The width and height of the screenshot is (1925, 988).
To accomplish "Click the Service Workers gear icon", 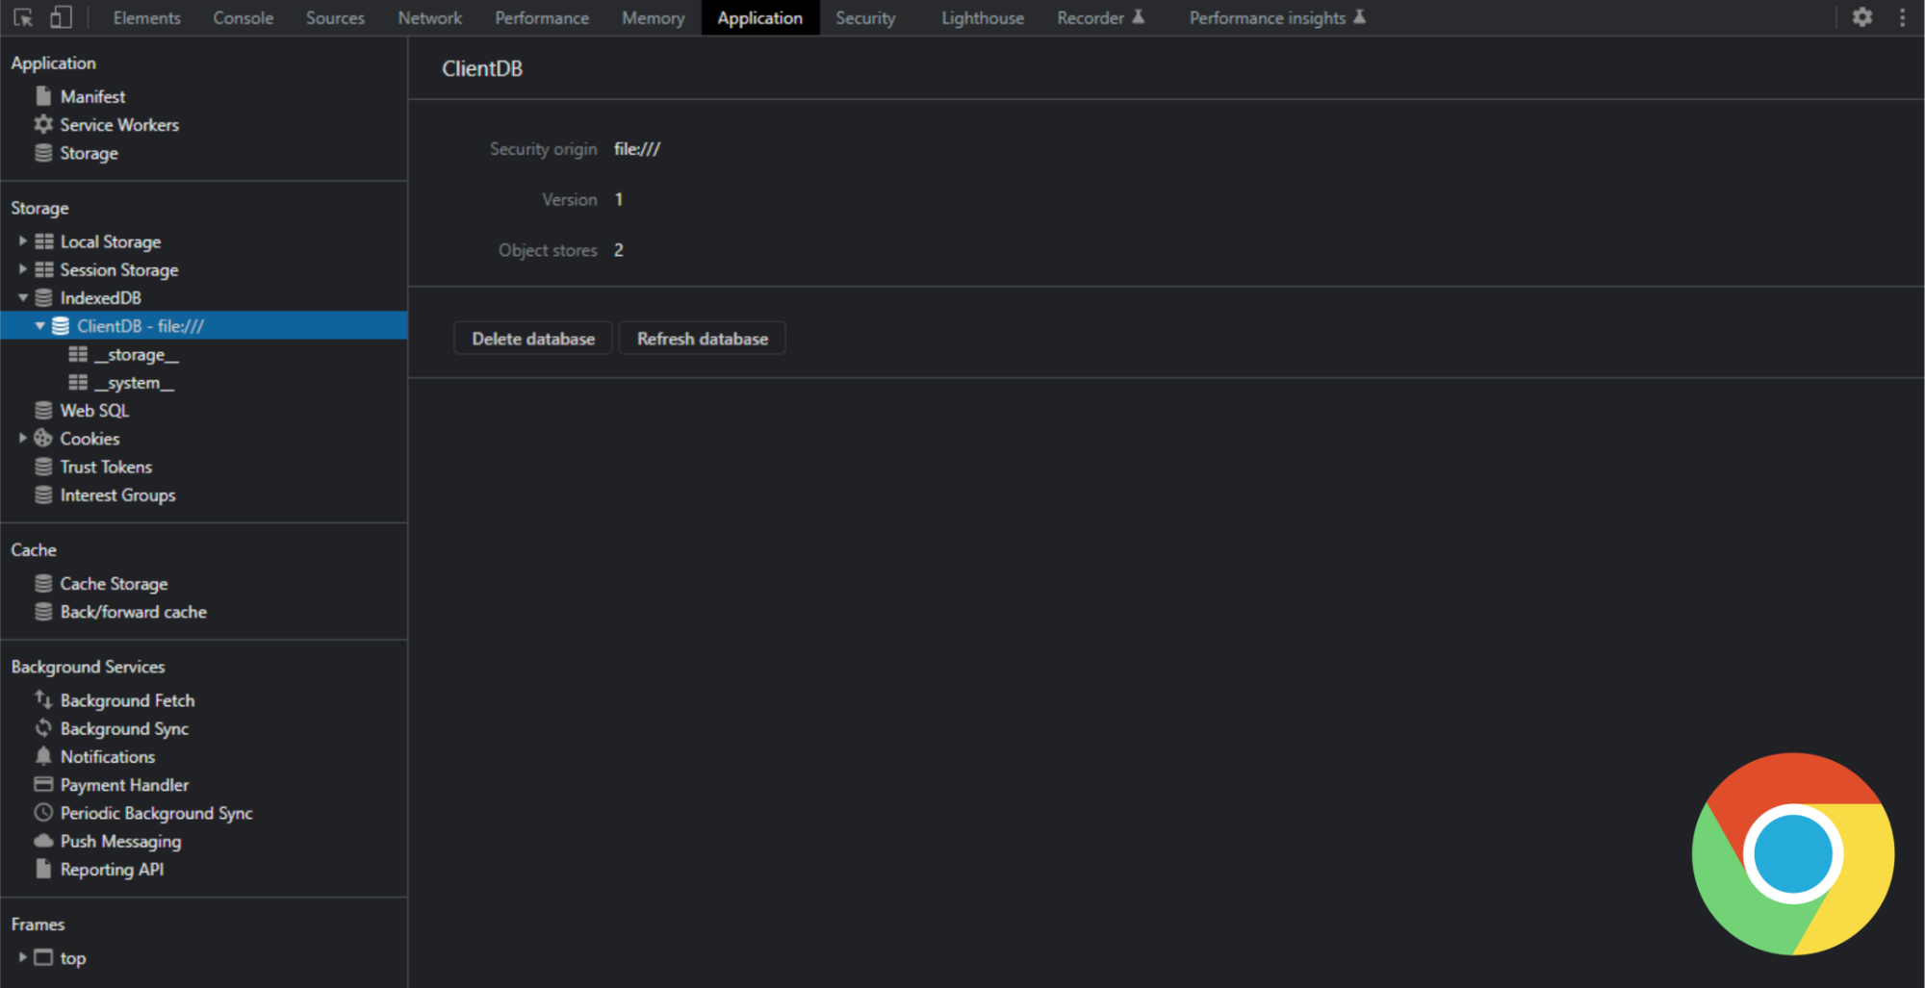I will pos(43,124).
